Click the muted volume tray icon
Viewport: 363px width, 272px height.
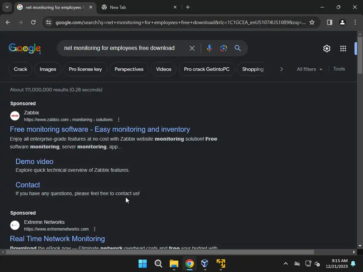[317, 263]
